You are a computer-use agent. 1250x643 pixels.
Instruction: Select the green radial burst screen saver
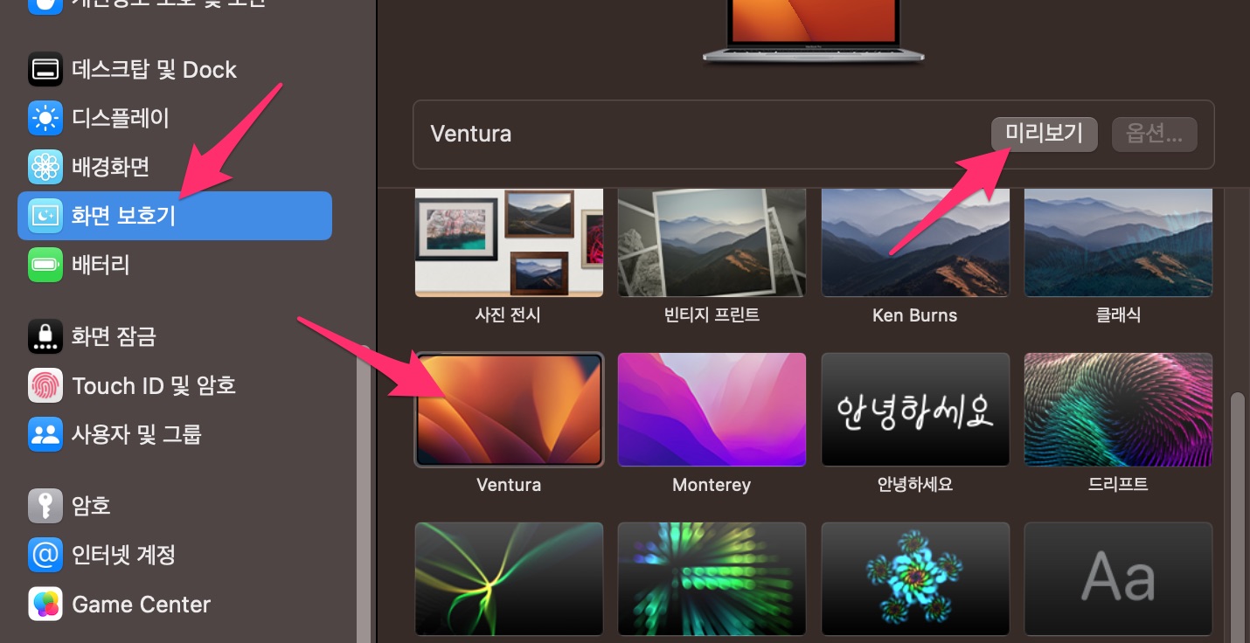tap(712, 578)
